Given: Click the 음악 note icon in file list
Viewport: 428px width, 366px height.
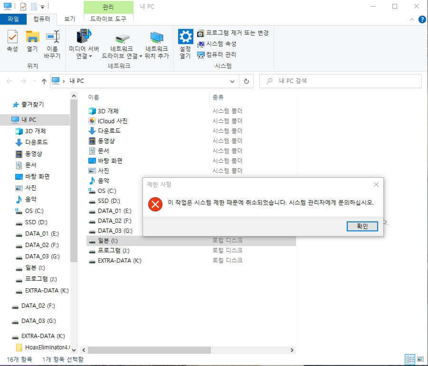Looking at the screenshot, I should (92, 181).
